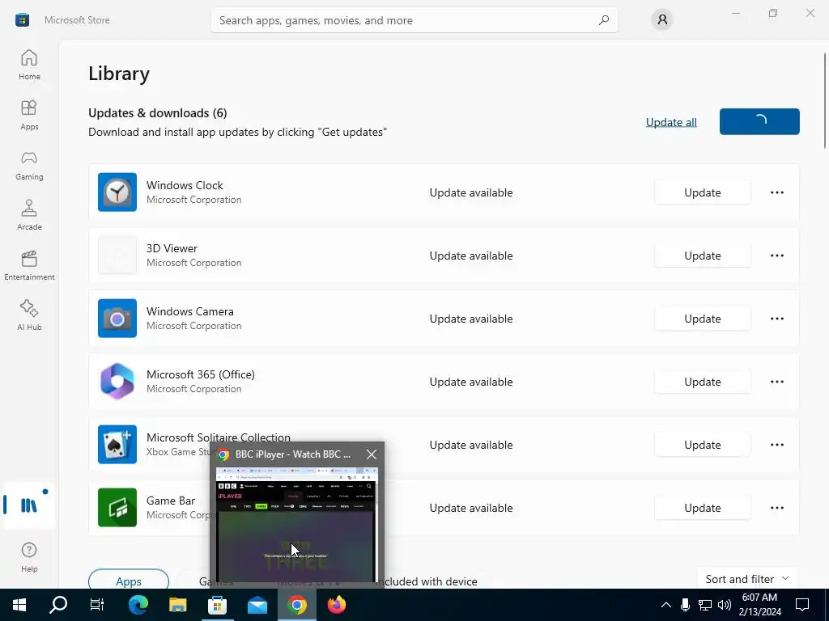
Task: Update the Game Bar app
Action: click(x=702, y=508)
